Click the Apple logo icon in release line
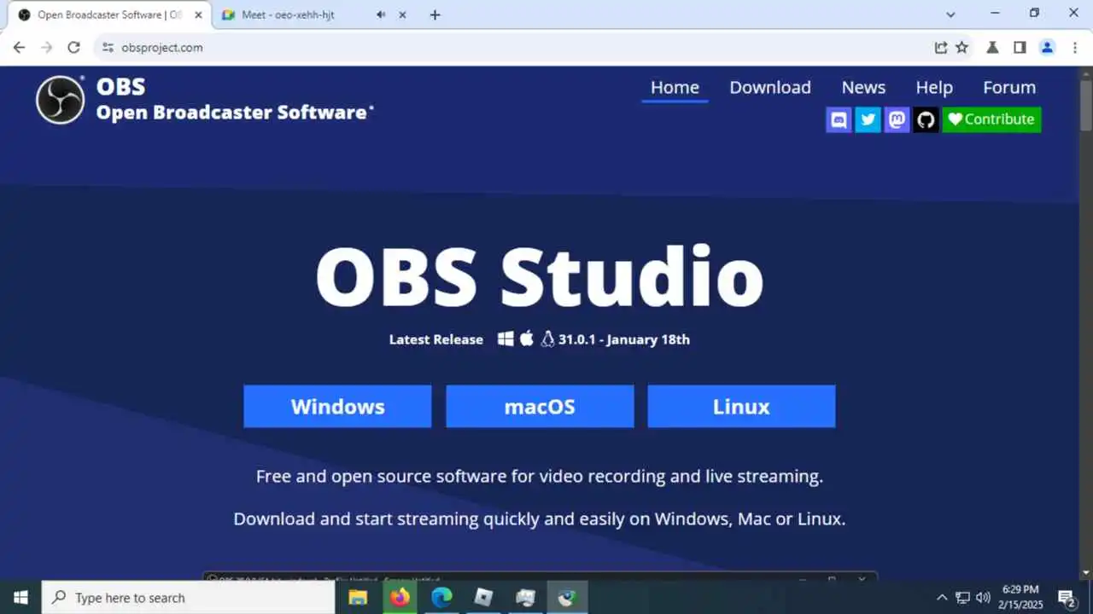Image resolution: width=1093 pixels, height=614 pixels. point(527,339)
